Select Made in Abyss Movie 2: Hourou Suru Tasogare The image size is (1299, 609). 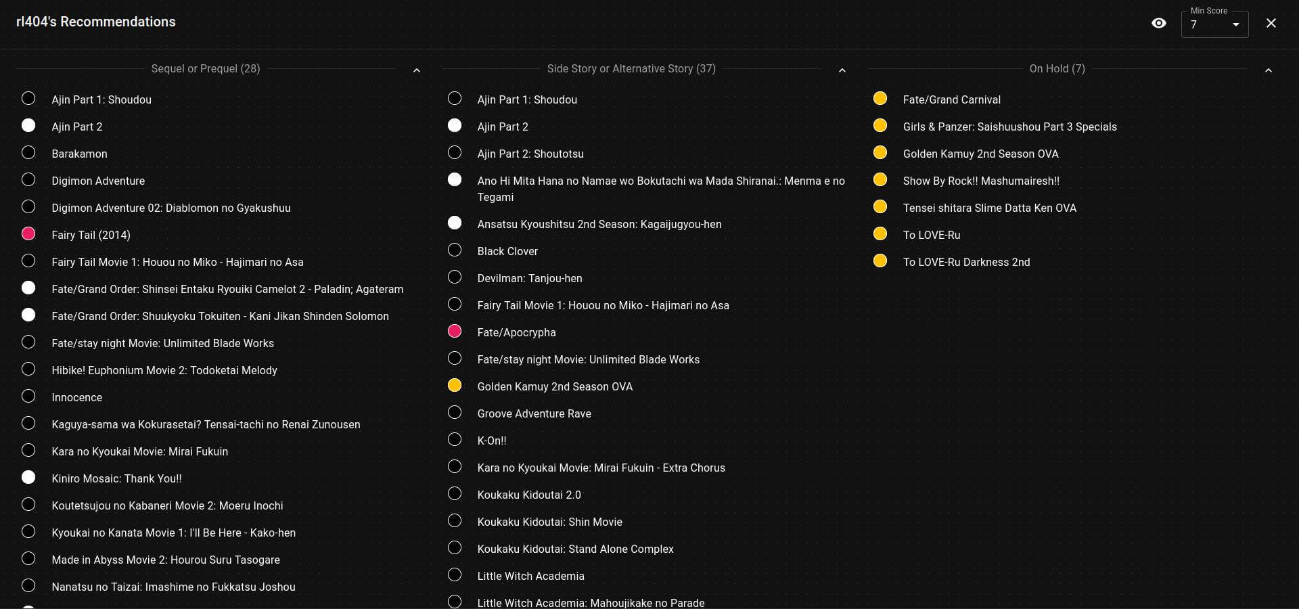pos(166,560)
